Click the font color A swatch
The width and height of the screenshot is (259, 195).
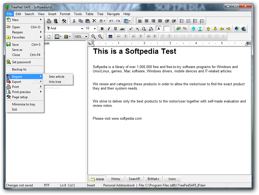coord(159,29)
